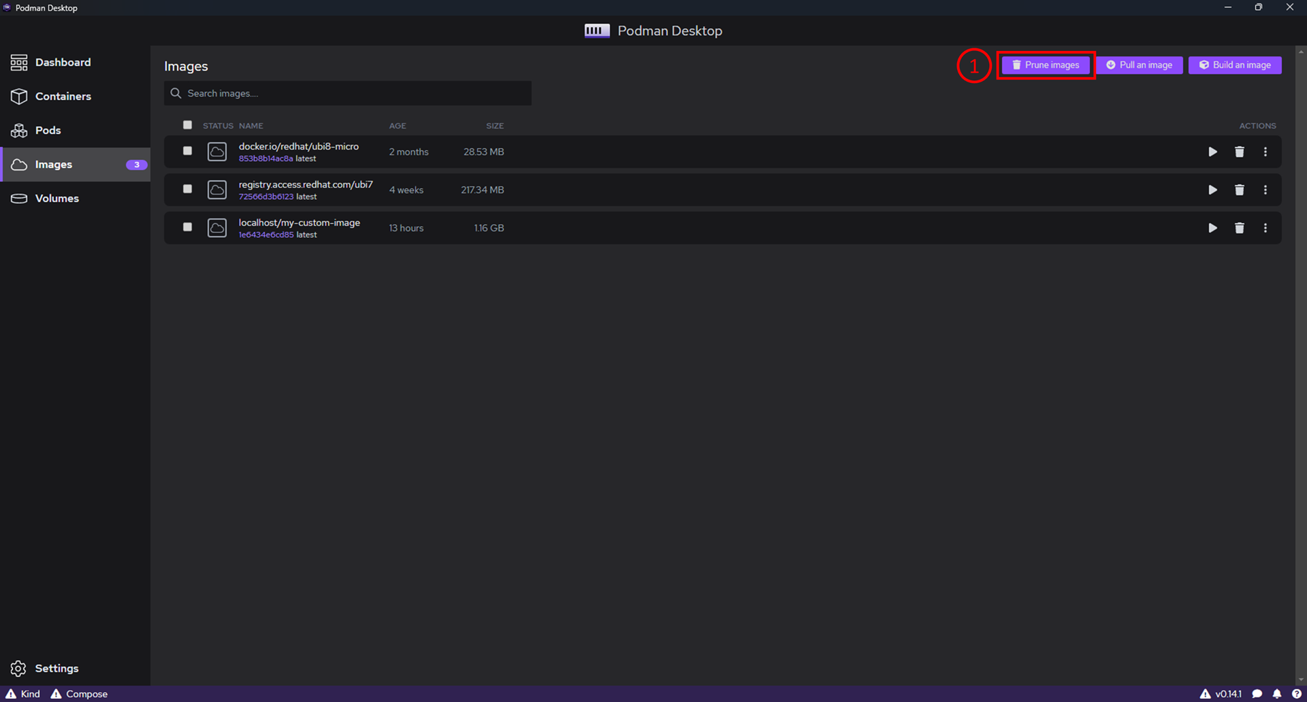
Task: Open more actions for ubi8-micro
Action: coord(1265,152)
